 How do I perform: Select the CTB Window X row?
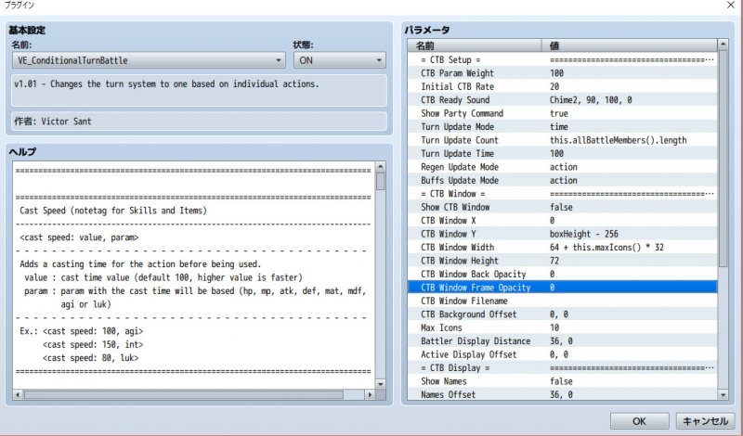(563, 221)
